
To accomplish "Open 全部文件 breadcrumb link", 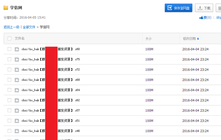I will (x=29, y=27).
